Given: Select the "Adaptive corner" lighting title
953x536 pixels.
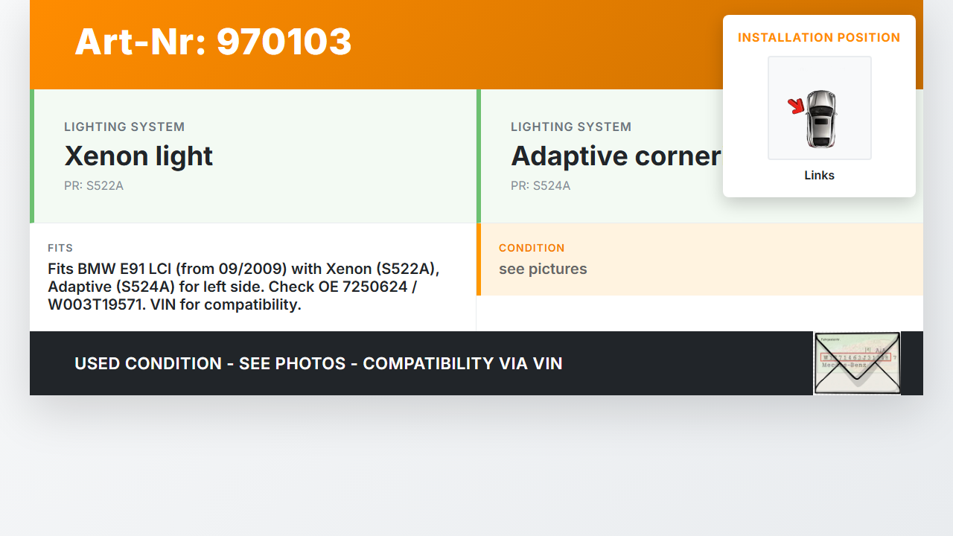Looking at the screenshot, I should pyautogui.click(x=616, y=156).
